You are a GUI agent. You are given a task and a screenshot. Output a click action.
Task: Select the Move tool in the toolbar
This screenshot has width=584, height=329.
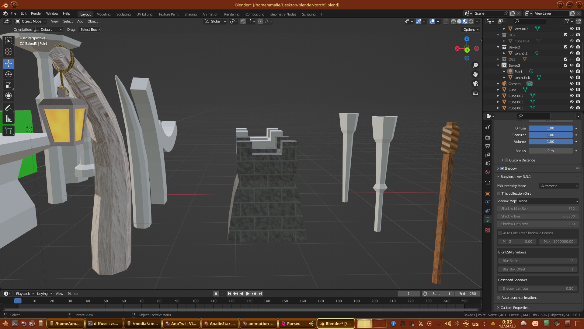[9, 64]
